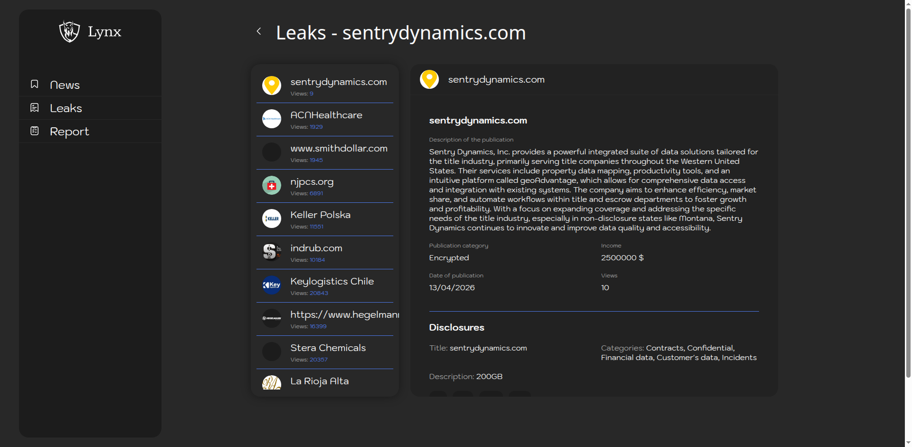Go back using the left chevron arrow
The image size is (912, 447).
coord(259,31)
